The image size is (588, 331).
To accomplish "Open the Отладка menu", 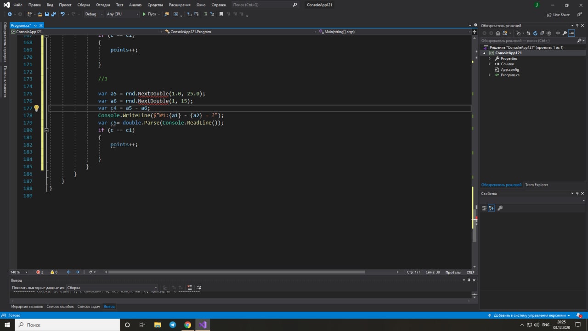I will (x=103, y=5).
